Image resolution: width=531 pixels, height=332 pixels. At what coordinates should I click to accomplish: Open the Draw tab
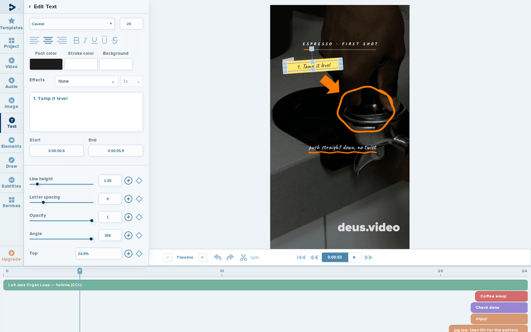[x=12, y=162]
